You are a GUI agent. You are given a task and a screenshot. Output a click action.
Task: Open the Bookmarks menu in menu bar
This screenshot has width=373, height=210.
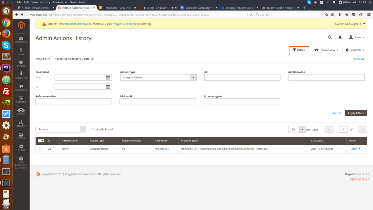[60, 2]
